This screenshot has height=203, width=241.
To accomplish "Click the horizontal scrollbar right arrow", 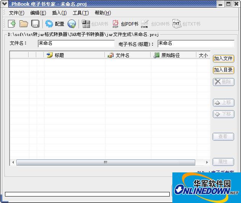I will pyautogui.click(x=207, y=162).
